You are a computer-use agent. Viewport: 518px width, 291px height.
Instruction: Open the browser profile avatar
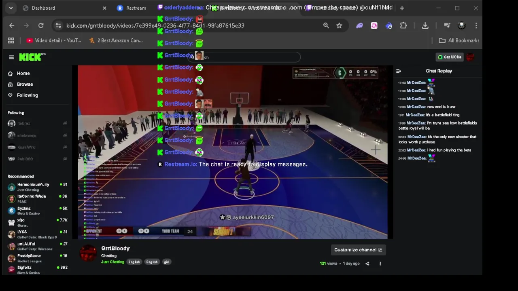(461, 25)
